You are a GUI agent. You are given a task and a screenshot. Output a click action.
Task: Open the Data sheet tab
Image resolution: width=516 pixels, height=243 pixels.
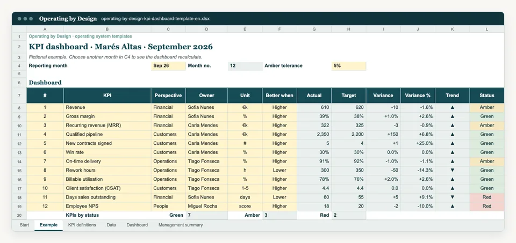(x=111, y=225)
